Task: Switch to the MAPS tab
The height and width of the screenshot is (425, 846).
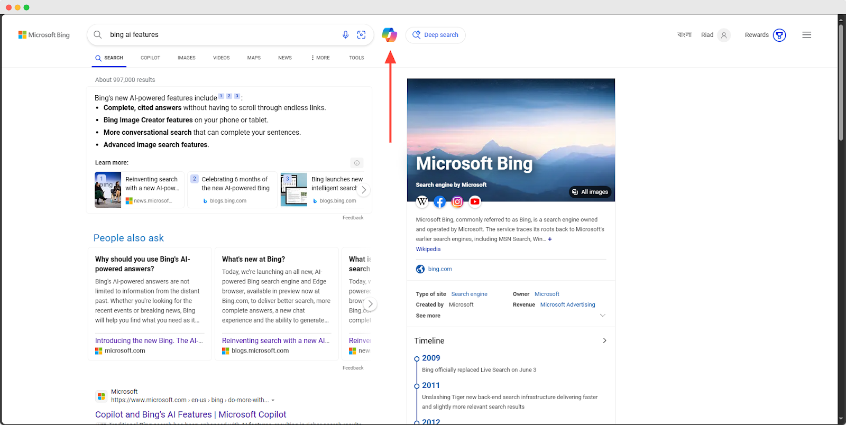Action: point(254,58)
